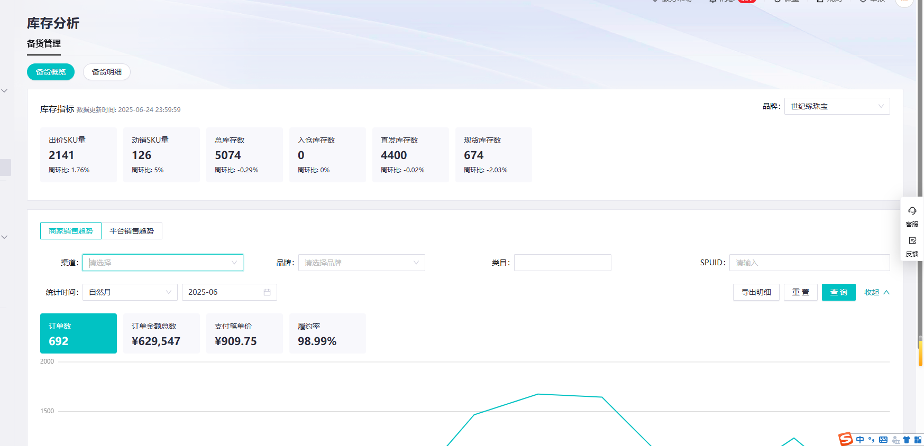This screenshot has height=446, width=924.
Task: Click the 导出明细 export button
Action: [756, 292]
